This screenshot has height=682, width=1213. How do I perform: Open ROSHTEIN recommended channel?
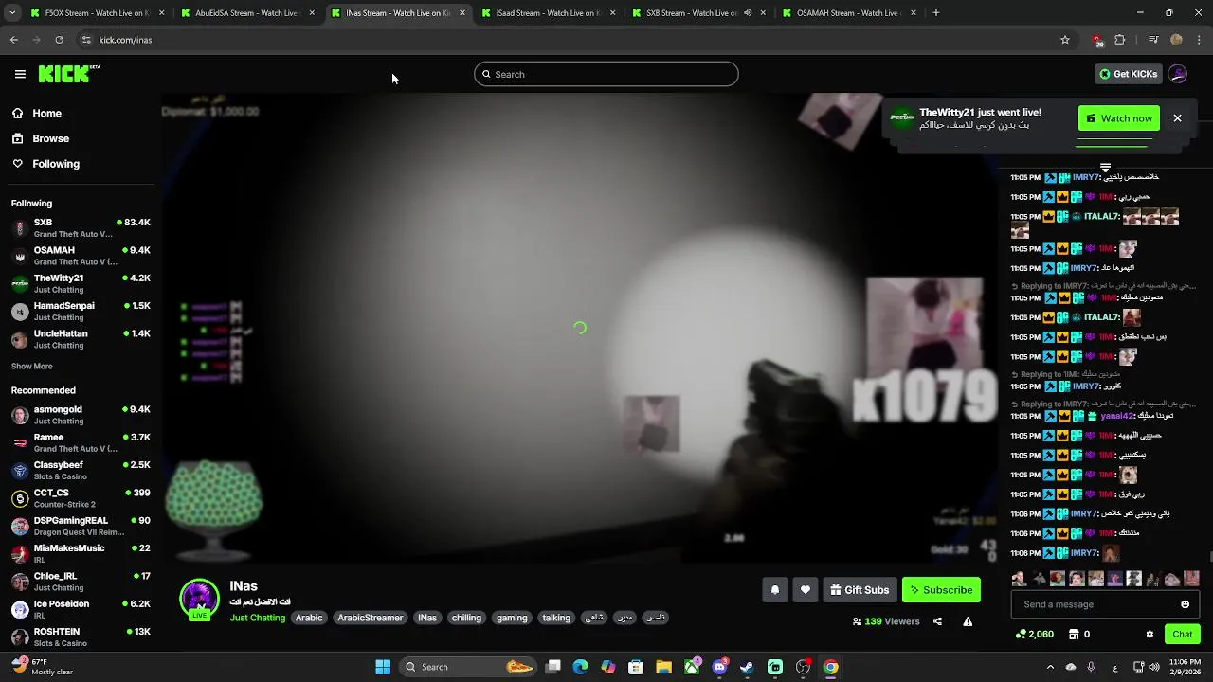81,637
